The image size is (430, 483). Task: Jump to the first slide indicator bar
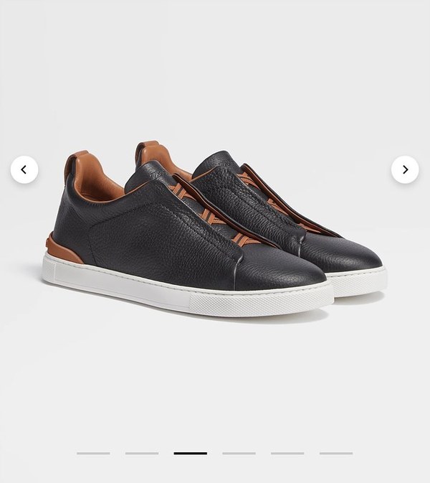click(x=93, y=453)
